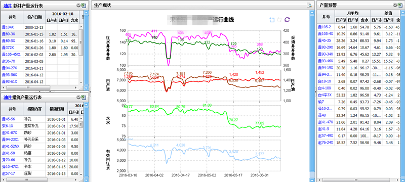Click 2016-04-17 label on chart x-axis
The width and height of the screenshot is (405, 182).
(180, 175)
